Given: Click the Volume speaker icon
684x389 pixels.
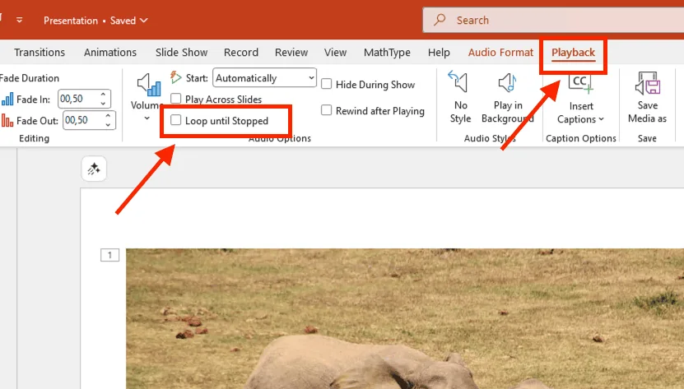Looking at the screenshot, I should 148,84.
